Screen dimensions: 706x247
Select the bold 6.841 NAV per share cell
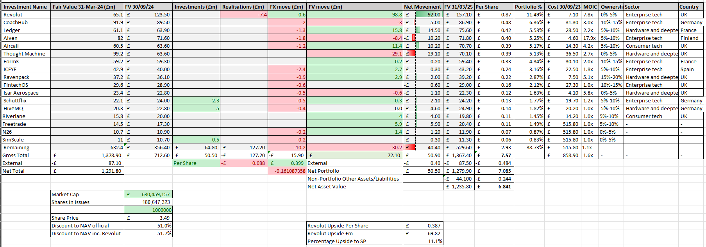494,186
